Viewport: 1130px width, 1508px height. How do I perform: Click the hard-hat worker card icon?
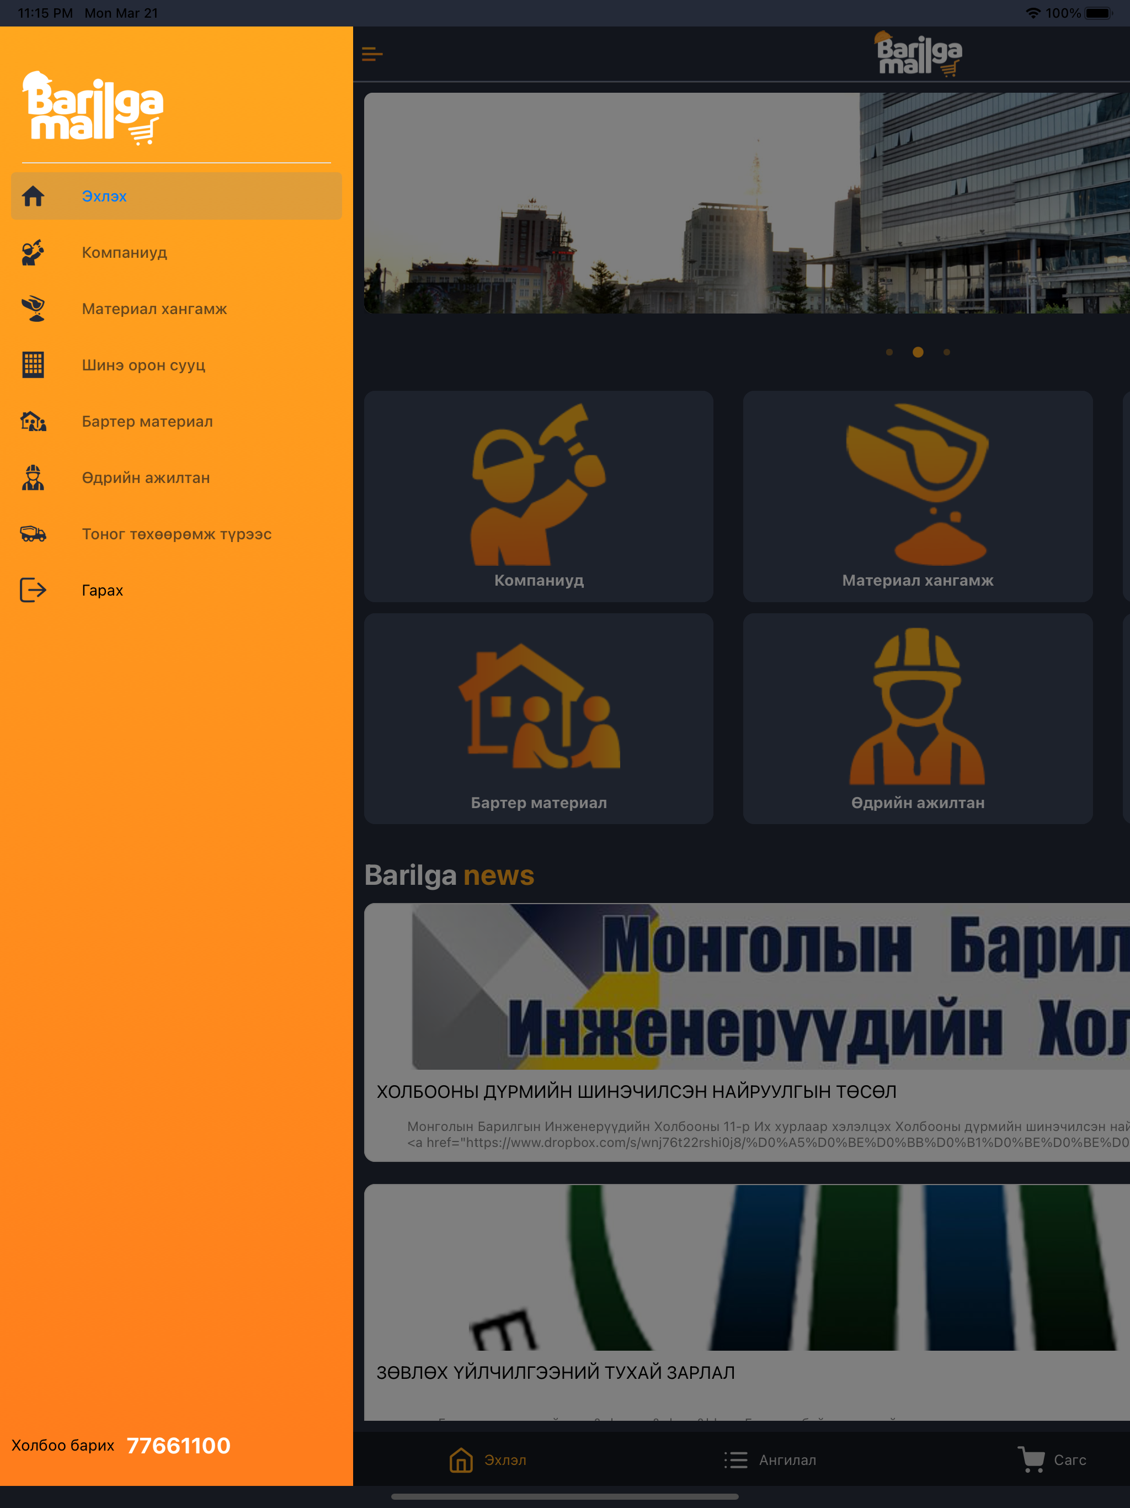918,707
